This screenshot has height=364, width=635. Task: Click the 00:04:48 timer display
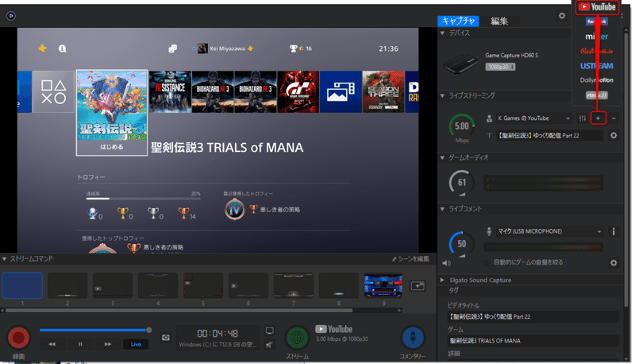(217, 334)
